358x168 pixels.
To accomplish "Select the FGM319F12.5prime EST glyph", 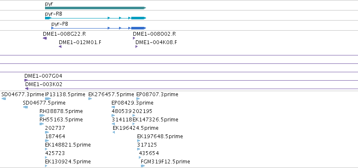I will click(143, 166).
